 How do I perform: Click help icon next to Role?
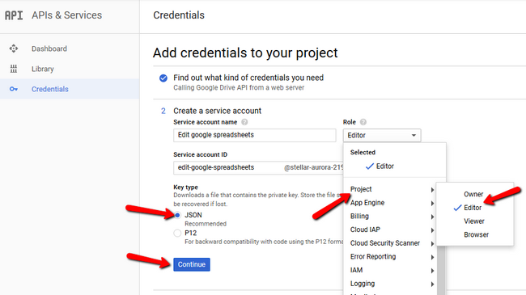point(363,122)
